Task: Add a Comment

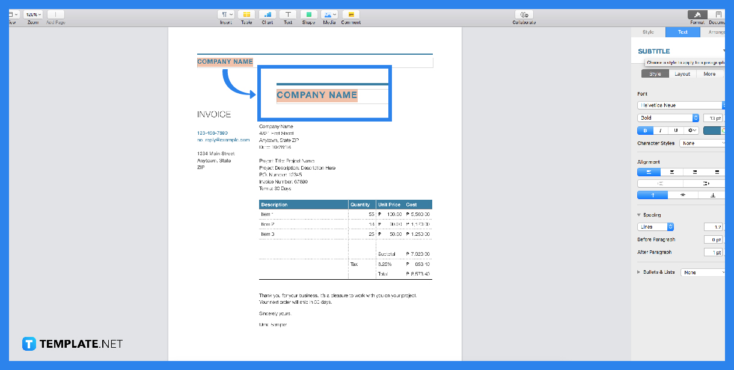Action: coord(350,14)
